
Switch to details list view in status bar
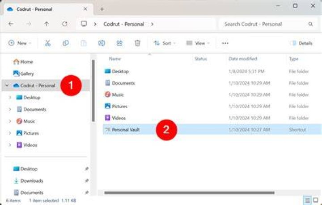click(307, 200)
